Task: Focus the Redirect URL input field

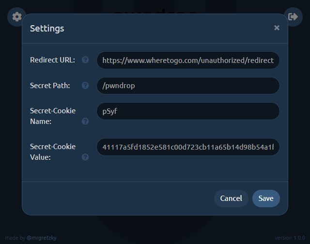Action: 188,60
